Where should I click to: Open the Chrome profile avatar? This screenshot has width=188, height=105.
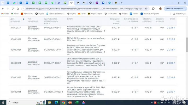[160, 9]
